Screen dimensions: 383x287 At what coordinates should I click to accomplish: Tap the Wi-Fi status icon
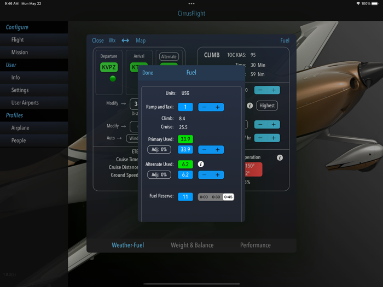tap(358, 4)
